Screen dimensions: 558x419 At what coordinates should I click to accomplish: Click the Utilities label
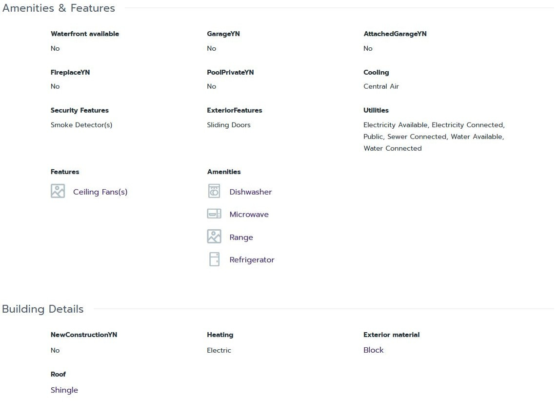pos(376,110)
